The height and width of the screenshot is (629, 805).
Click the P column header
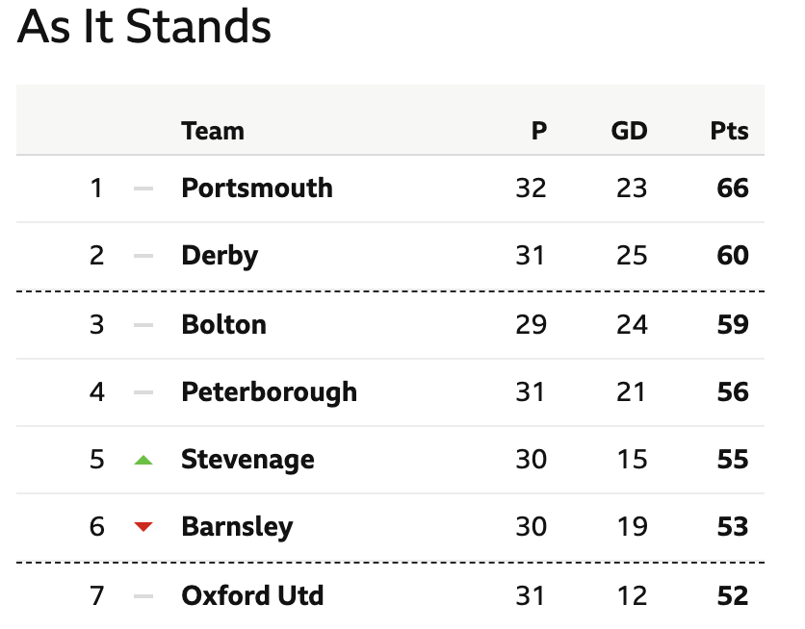(538, 131)
